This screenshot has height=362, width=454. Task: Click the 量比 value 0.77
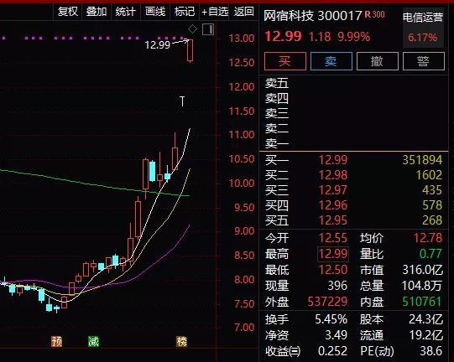point(431,254)
